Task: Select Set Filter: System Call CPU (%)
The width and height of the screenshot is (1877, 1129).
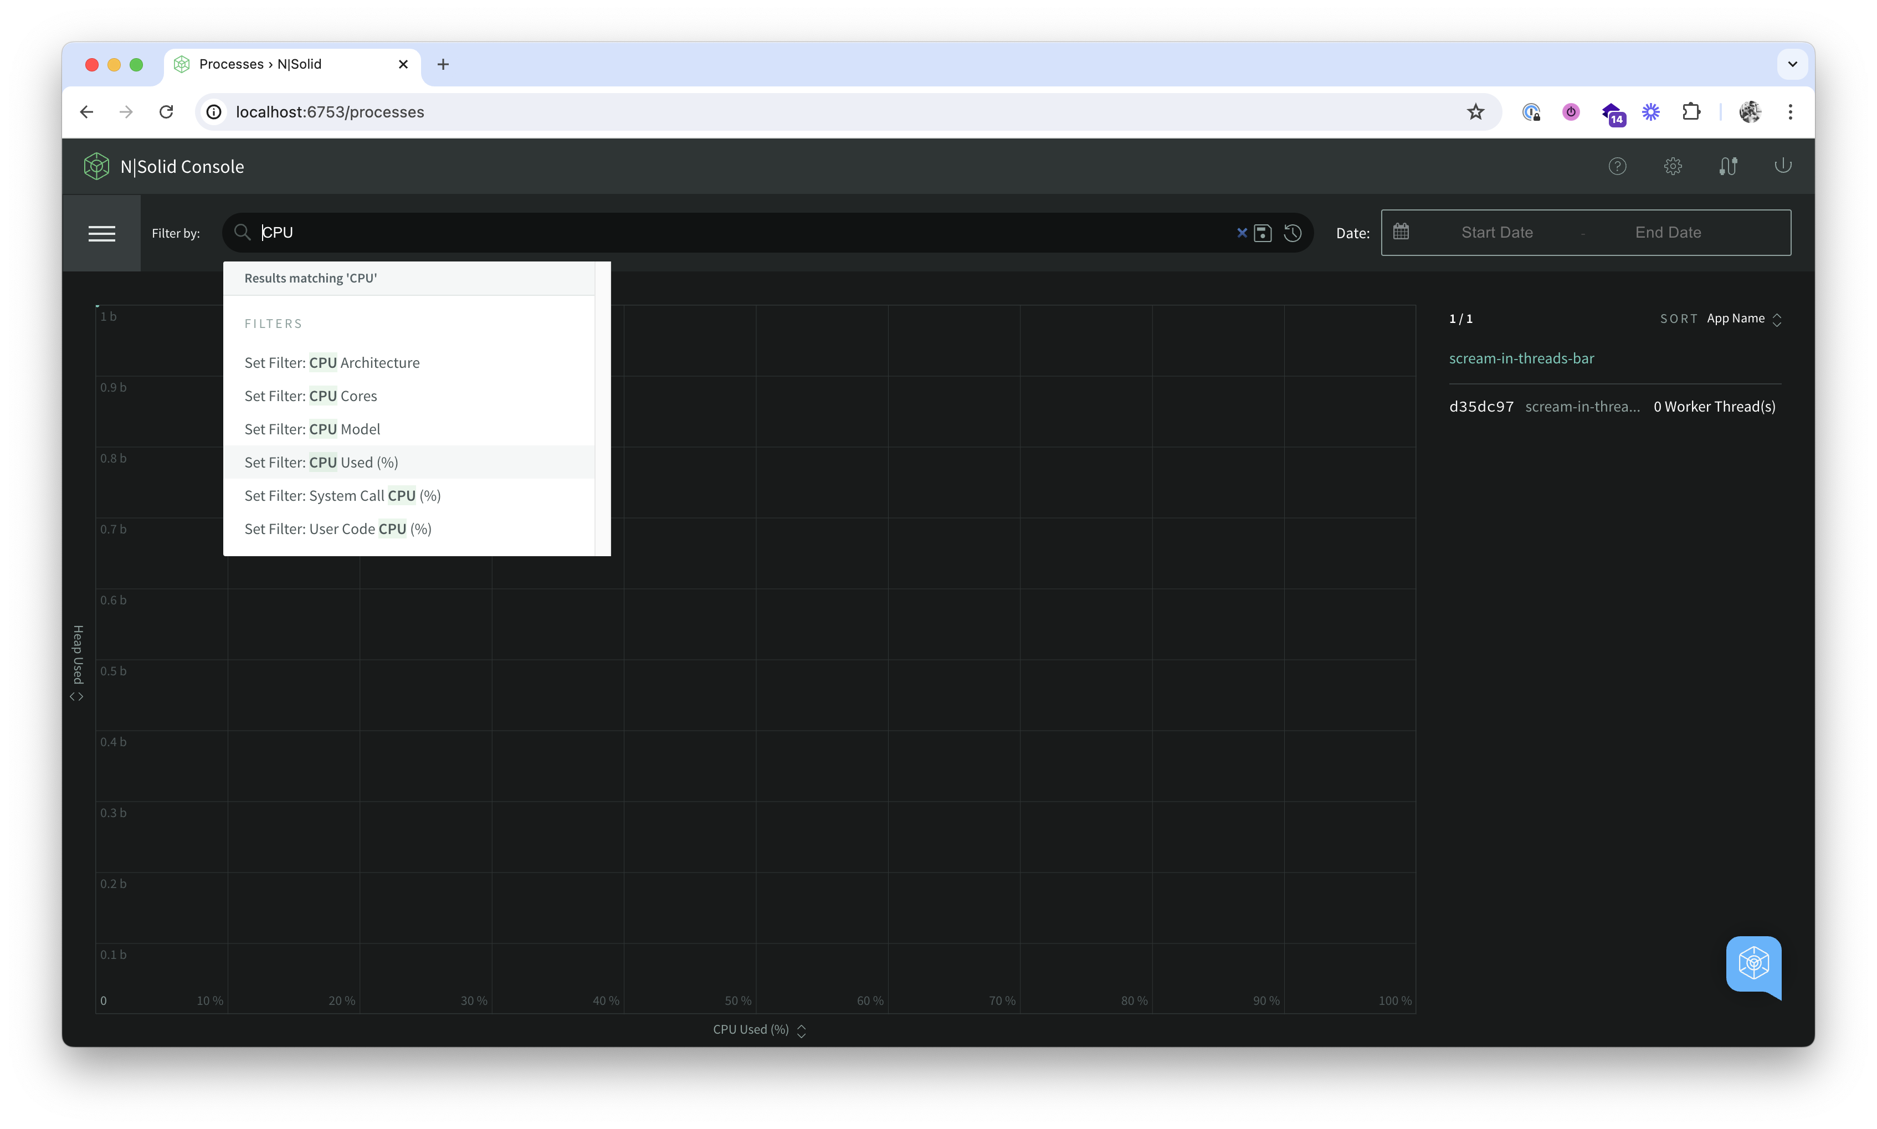Action: (x=408, y=495)
